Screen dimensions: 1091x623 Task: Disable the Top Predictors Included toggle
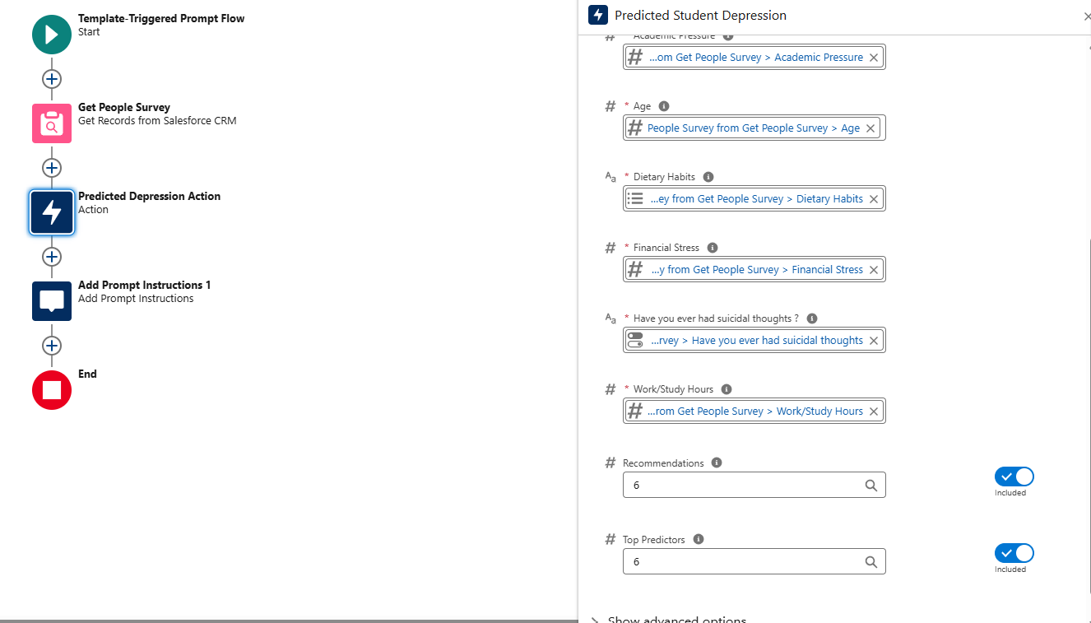coord(1014,553)
